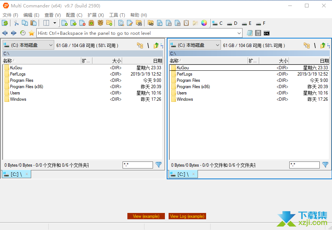This screenshot has width=332, height=230.
Task: Click the Cut scissors icon
Action: [16, 23]
